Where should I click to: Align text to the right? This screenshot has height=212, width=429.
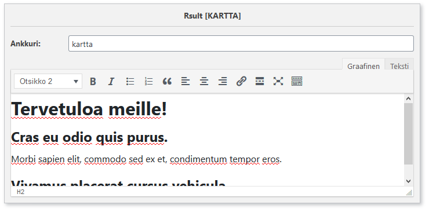(223, 82)
